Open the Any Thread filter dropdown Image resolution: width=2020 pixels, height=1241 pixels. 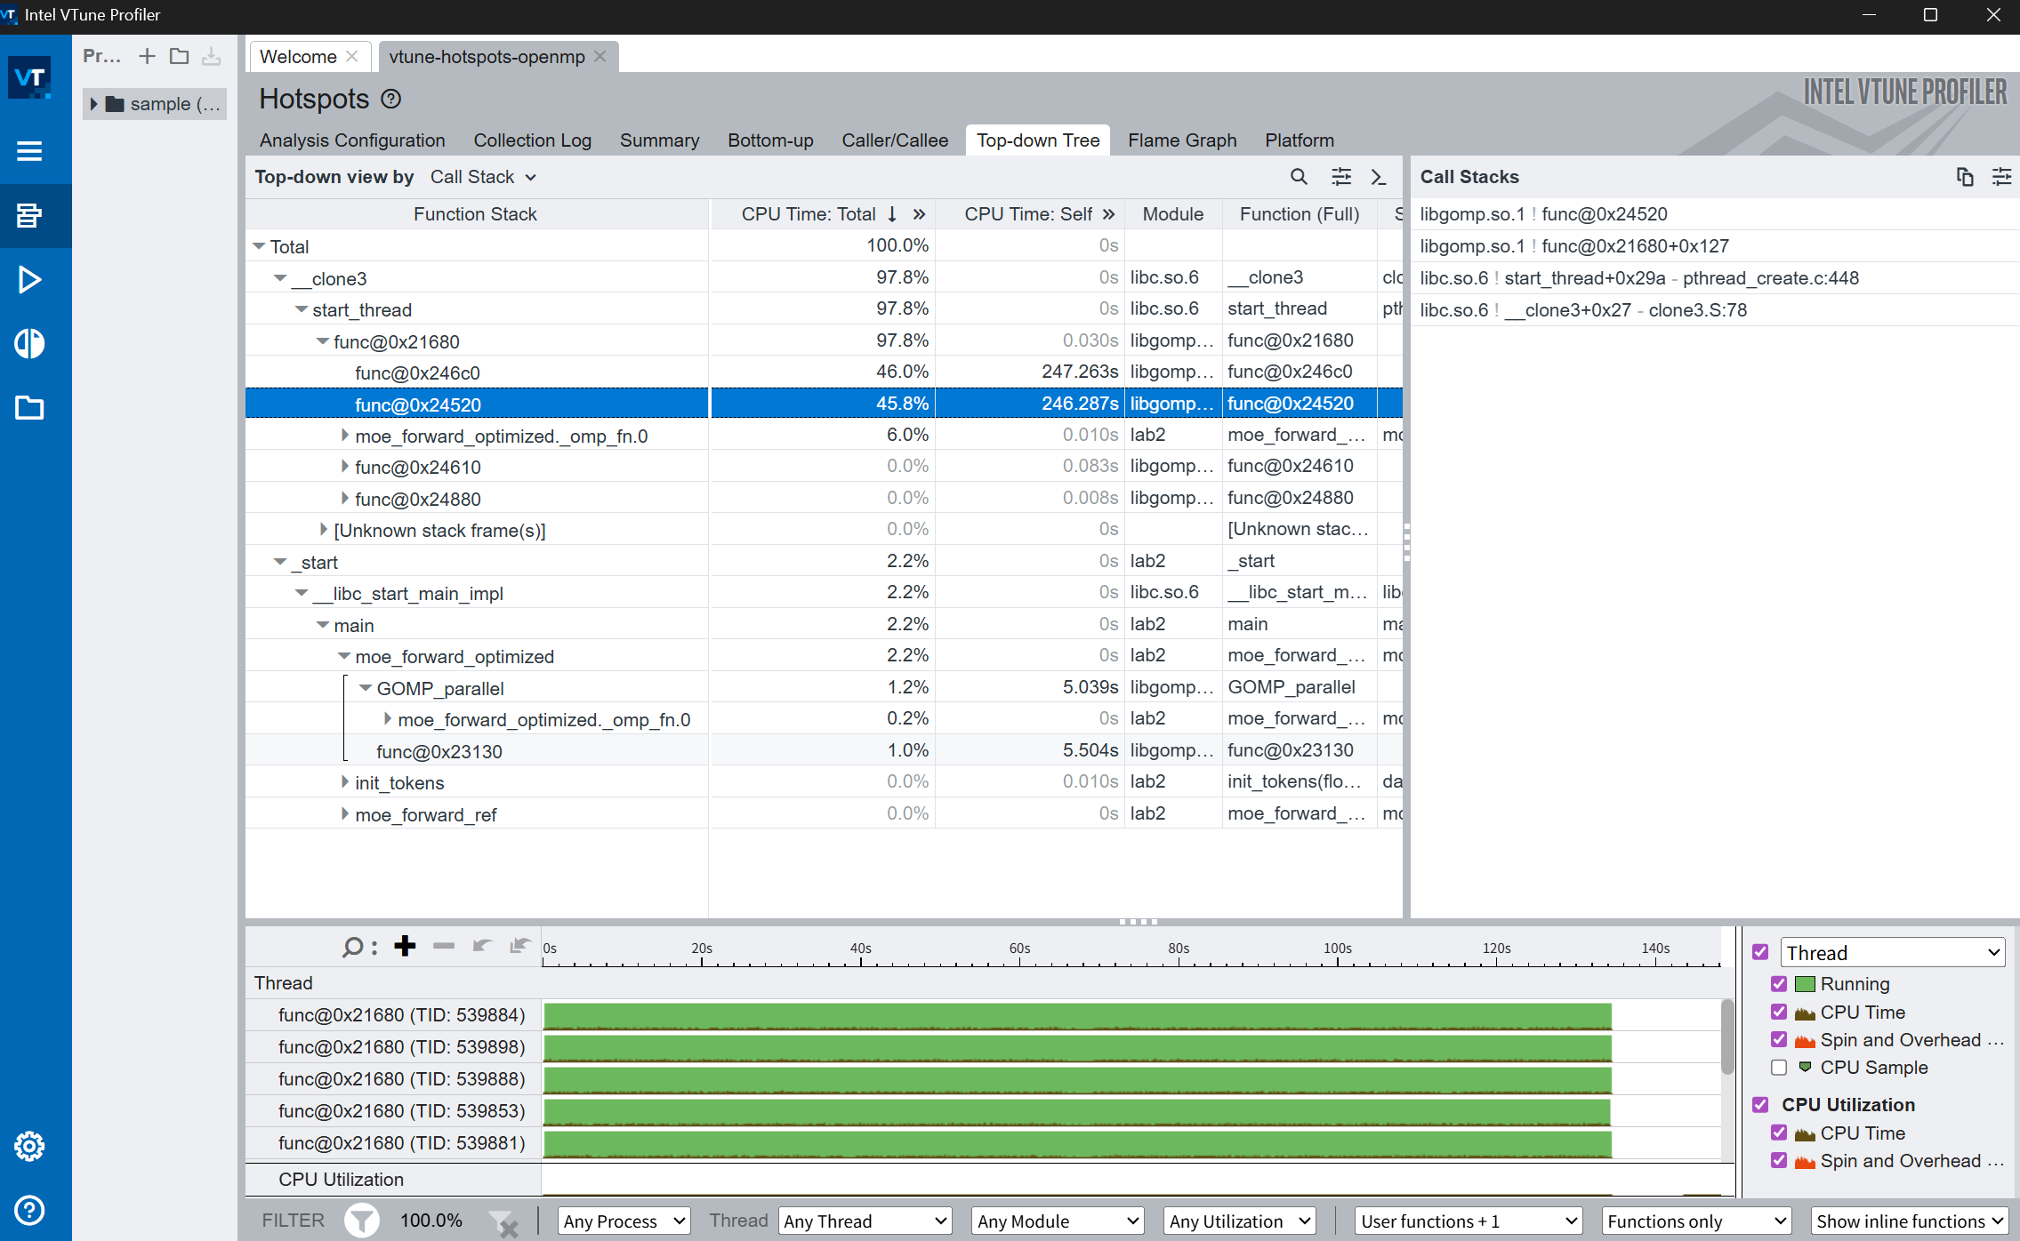[x=865, y=1221]
